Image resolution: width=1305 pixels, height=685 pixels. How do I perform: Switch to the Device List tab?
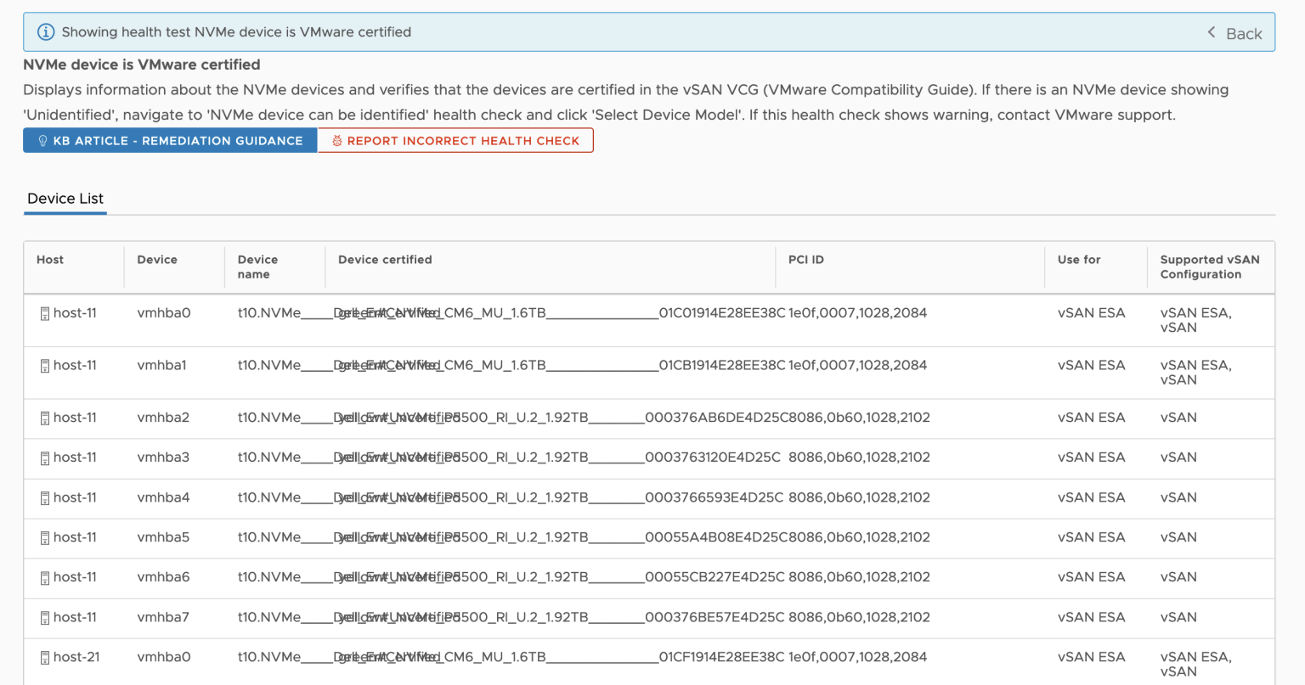coord(65,199)
